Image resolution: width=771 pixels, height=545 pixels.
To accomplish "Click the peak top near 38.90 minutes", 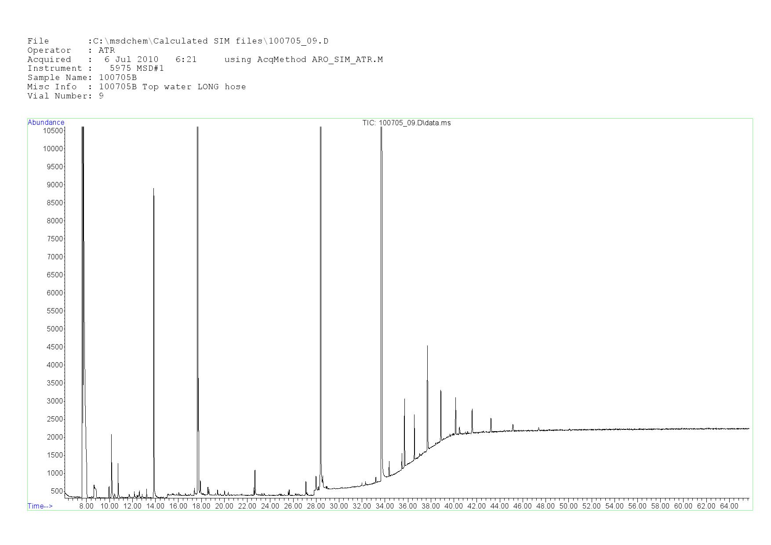I will point(441,391).
